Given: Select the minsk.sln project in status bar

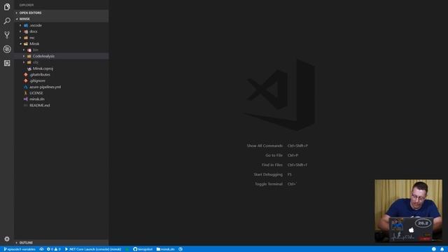Looking at the screenshot, I should (x=165, y=249).
